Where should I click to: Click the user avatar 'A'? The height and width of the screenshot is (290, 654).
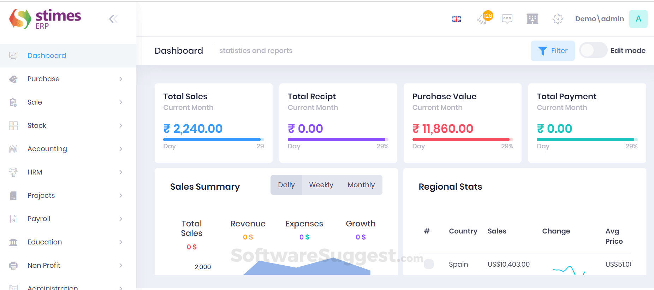638,19
